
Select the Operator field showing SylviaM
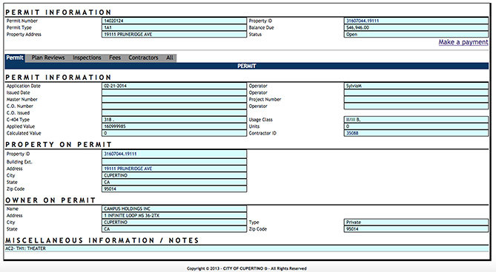416,86
